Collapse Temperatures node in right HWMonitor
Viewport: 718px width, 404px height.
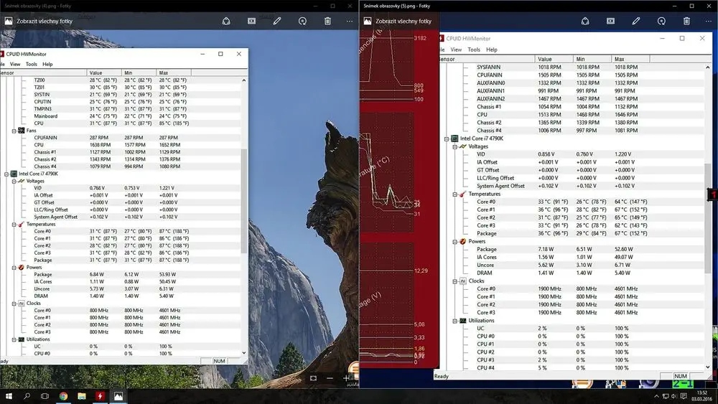point(454,194)
